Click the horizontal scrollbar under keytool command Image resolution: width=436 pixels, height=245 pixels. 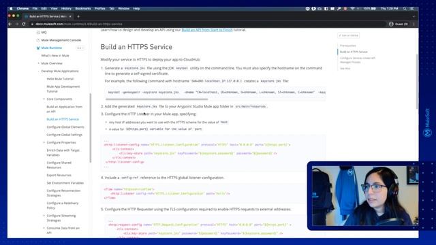click(157, 99)
